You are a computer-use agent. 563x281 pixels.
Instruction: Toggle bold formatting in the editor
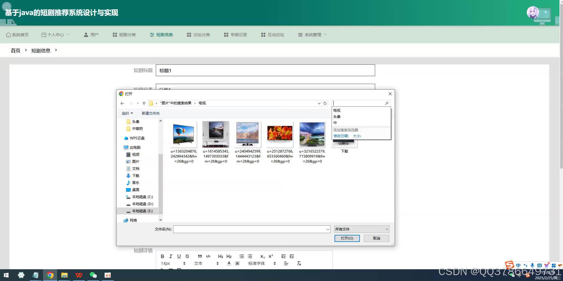pyautogui.click(x=162, y=256)
